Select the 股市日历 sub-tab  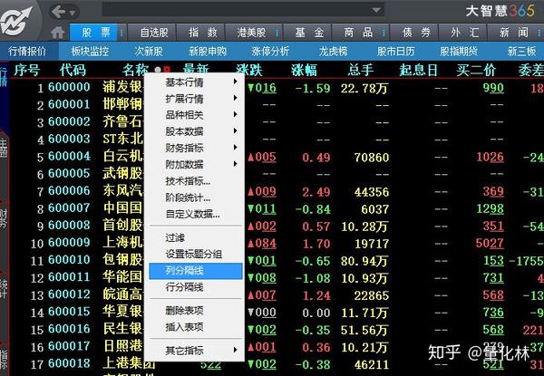click(396, 52)
